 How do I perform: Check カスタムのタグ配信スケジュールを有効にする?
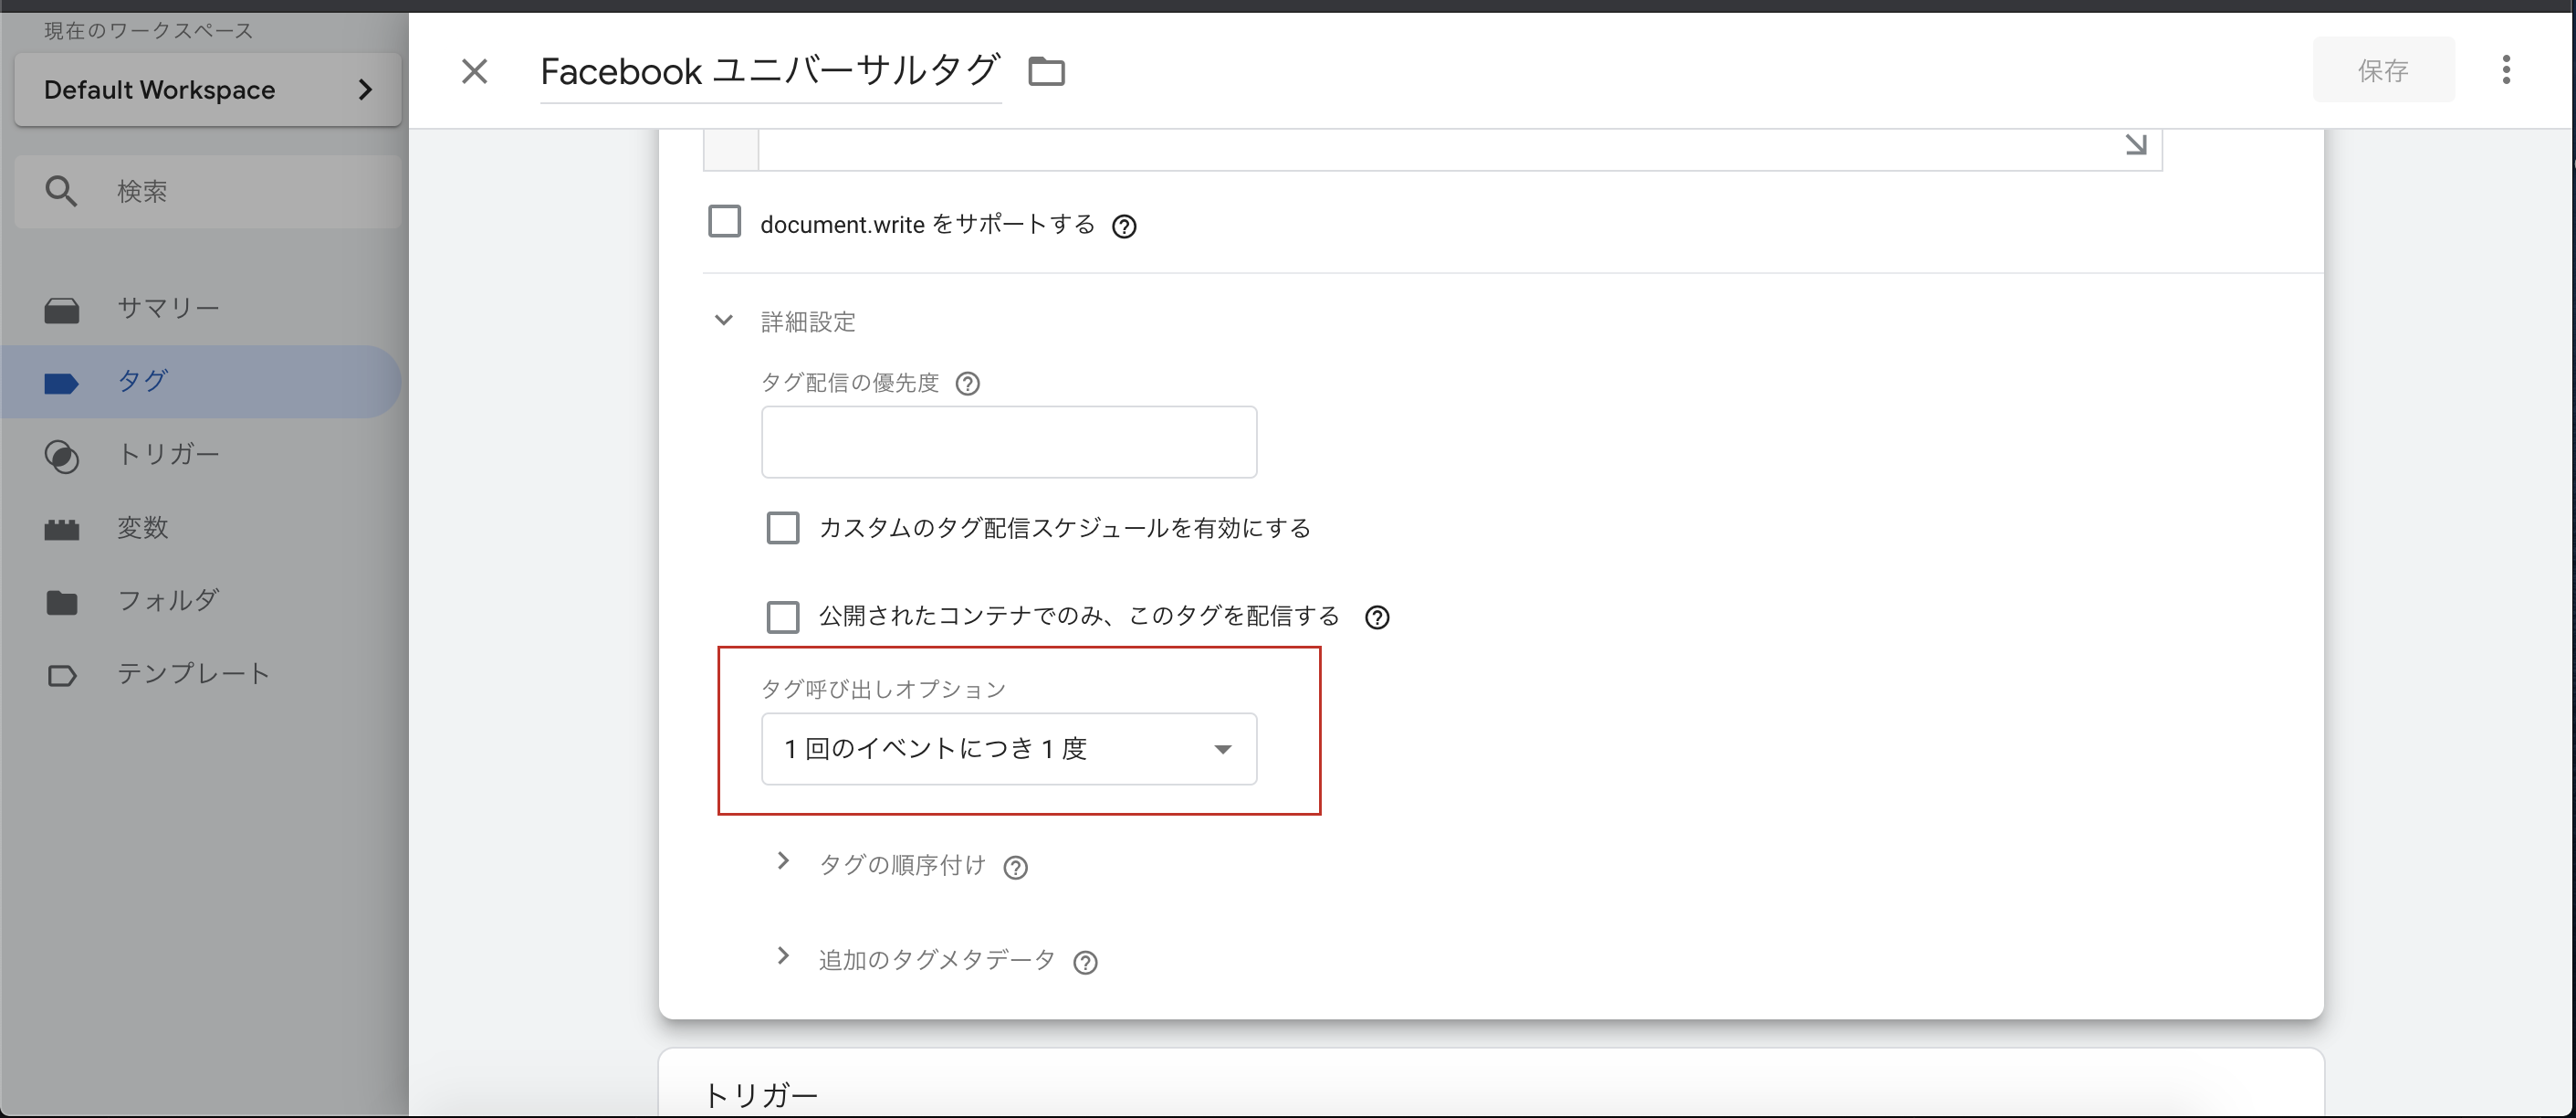tap(782, 527)
